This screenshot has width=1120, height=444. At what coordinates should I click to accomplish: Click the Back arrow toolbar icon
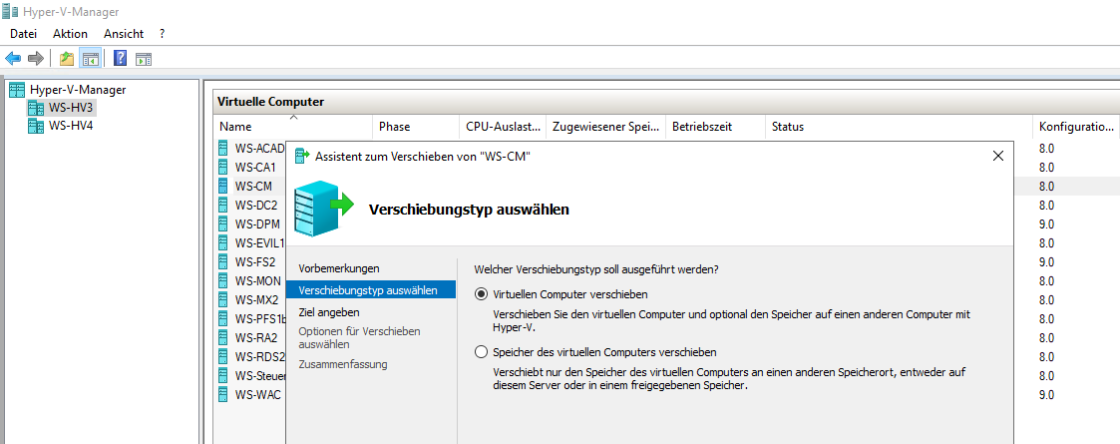click(13, 58)
